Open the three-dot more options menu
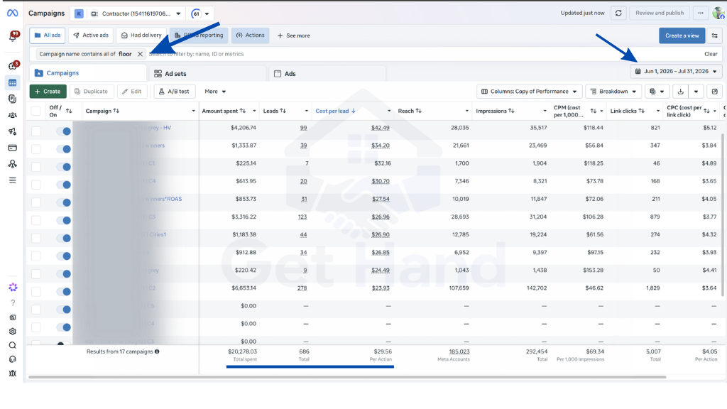Screen dimensions: 727x409 [x=701, y=13]
